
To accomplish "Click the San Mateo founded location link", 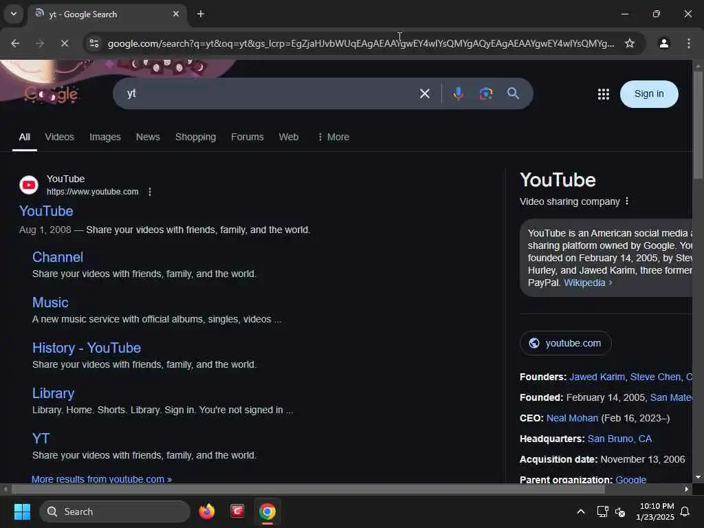I will (x=671, y=398).
